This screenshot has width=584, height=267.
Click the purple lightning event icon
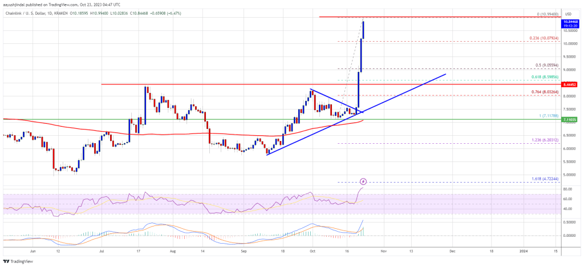click(x=363, y=182)
